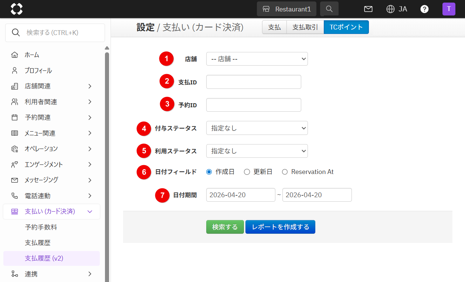This screenshot has height=282, width=465.
Task: Open the 付与ステータス dropdown
Action: click(257, 128)
